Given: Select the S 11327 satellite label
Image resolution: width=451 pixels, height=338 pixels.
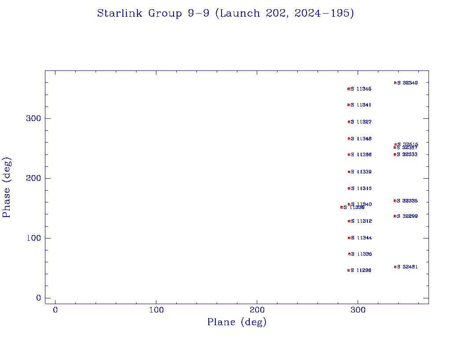Looking at the screenshot, I should 361,122.
